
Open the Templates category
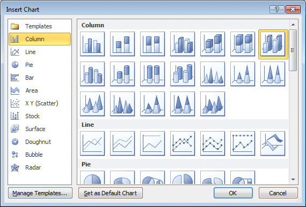point(40,26)
